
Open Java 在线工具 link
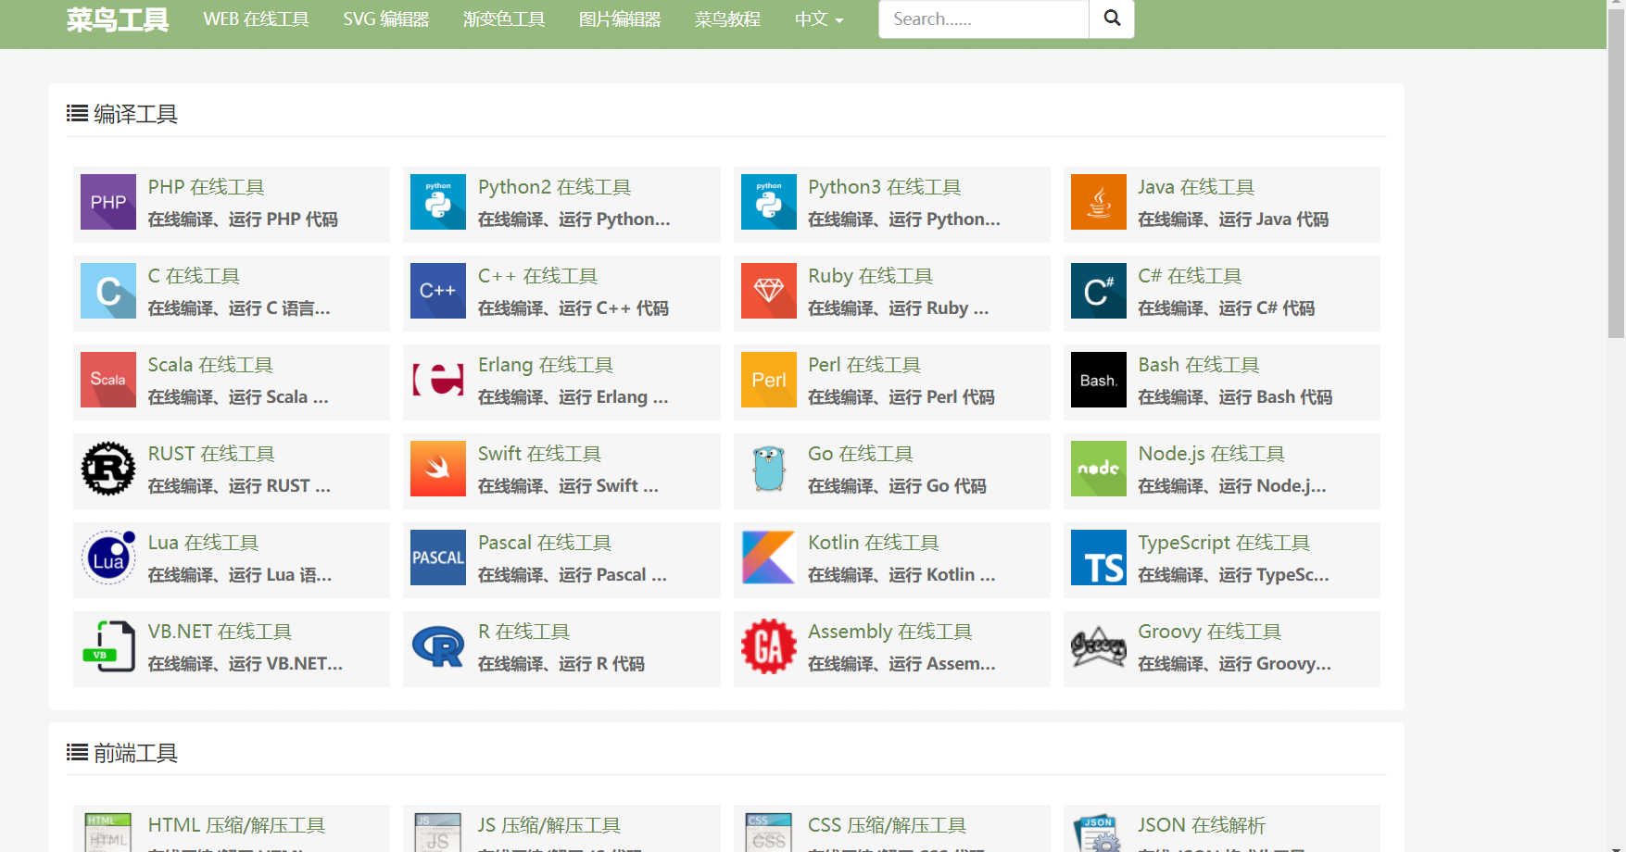(1195, 187)
